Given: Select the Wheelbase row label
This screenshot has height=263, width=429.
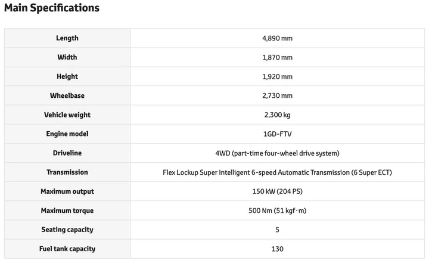Looking at the screenshot, I should tap(67, 95).
